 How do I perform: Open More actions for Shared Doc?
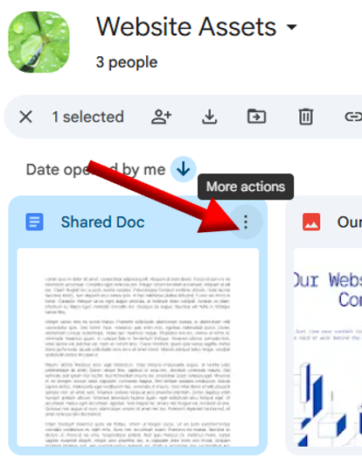pyautogui.click(x=246, y=222)
